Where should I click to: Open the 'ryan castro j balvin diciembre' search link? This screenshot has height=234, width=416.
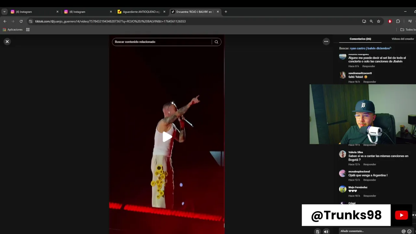pos(370,48)
